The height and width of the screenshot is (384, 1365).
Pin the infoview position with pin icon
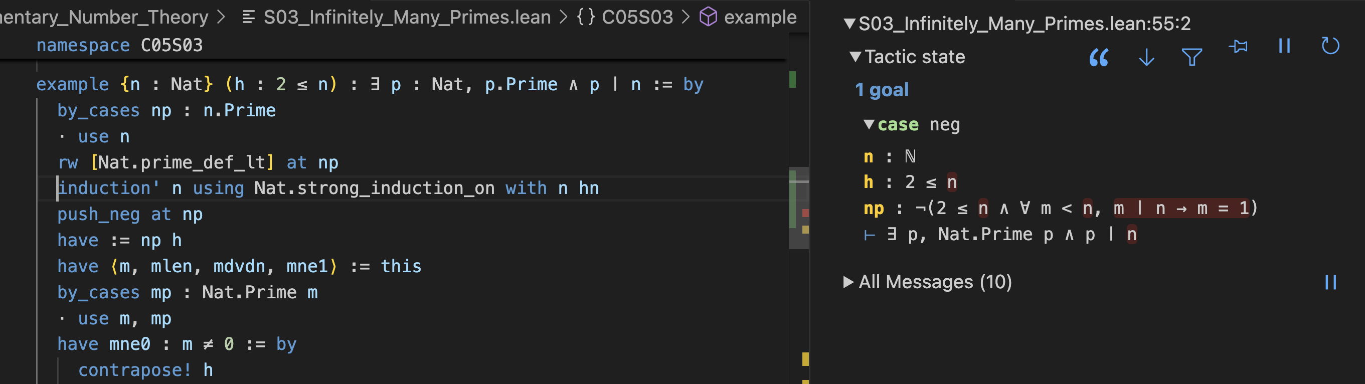tap(1238, 47)
